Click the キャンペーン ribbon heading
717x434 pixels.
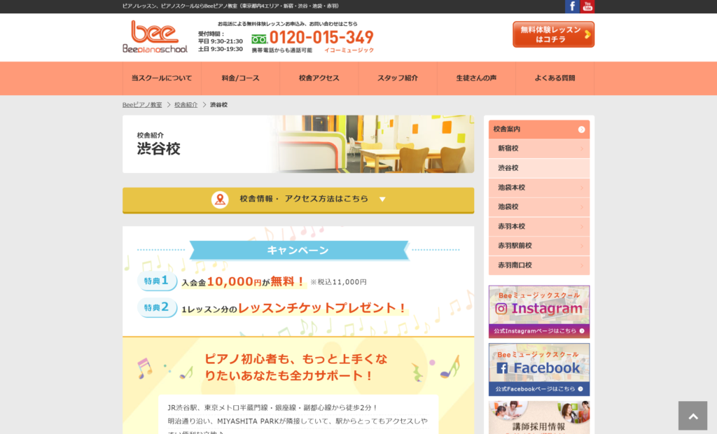coord(298,251)
